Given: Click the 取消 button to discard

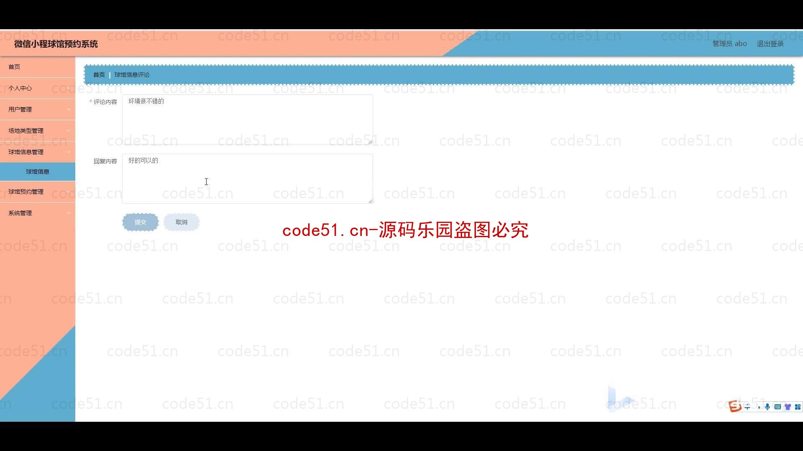Looking at the screenshot, I should coord(182,222).
